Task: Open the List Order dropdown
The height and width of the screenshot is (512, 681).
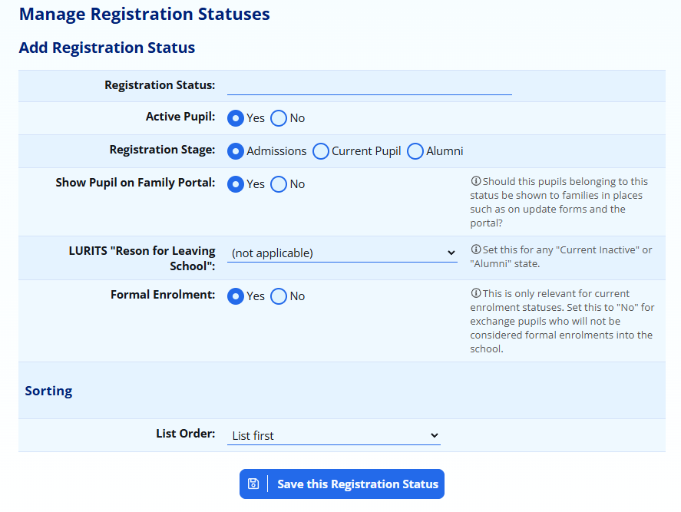Action: 333,435
